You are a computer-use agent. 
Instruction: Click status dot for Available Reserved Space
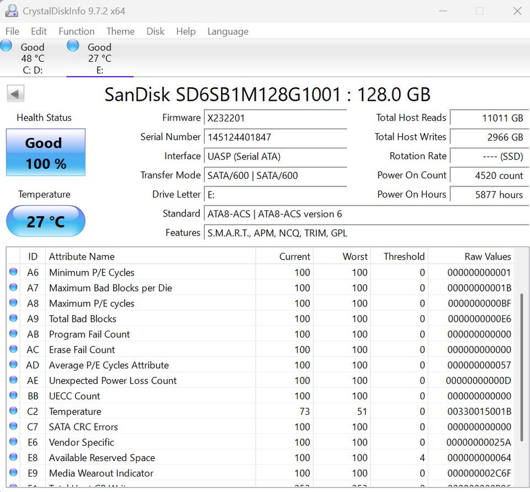pyautogui.click(x=13, y=457)
